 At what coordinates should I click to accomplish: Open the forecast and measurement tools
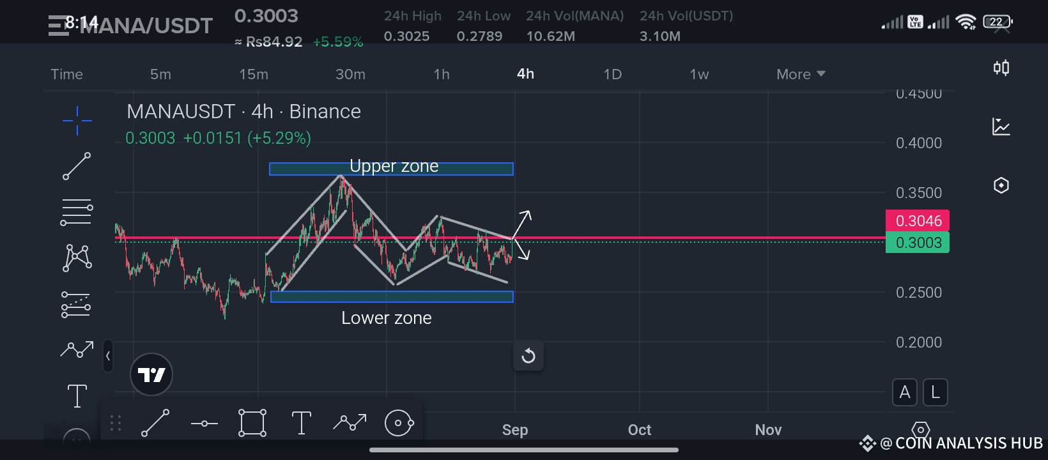coord(76,305)
